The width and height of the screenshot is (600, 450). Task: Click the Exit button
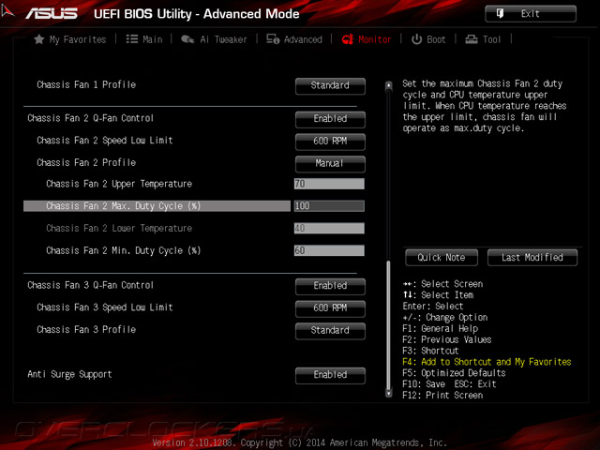[x=531, y=14]
